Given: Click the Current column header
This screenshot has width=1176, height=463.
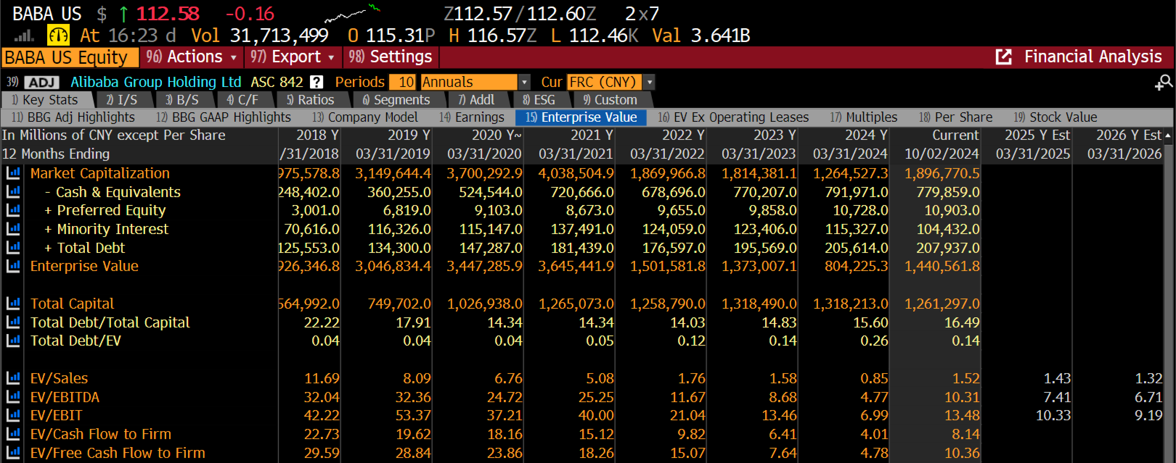Looking at the screenshot, I should coord(955,135).
